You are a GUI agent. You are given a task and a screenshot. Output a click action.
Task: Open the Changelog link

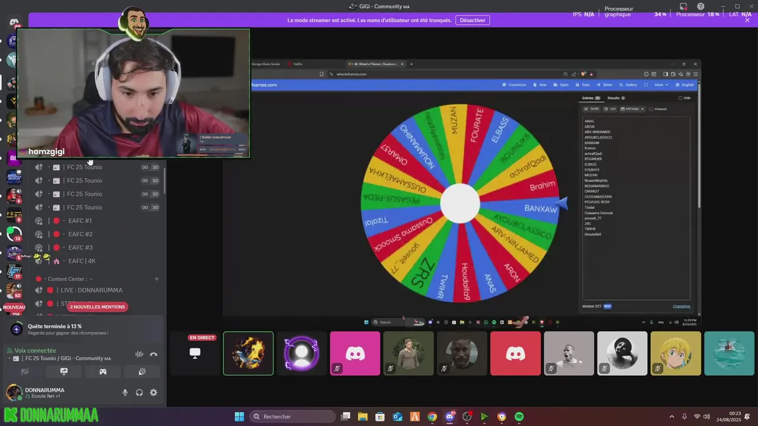click(682, 306)
